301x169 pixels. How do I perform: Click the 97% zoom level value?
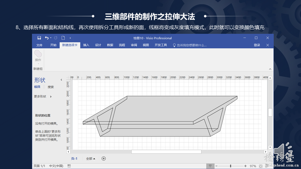(x=253, y=166)
